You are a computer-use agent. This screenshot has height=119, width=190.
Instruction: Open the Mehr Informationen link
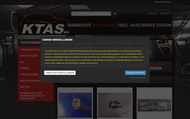[x=138, y=78]
